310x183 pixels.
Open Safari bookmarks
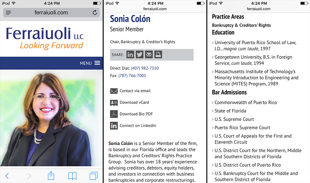(72, 176)
